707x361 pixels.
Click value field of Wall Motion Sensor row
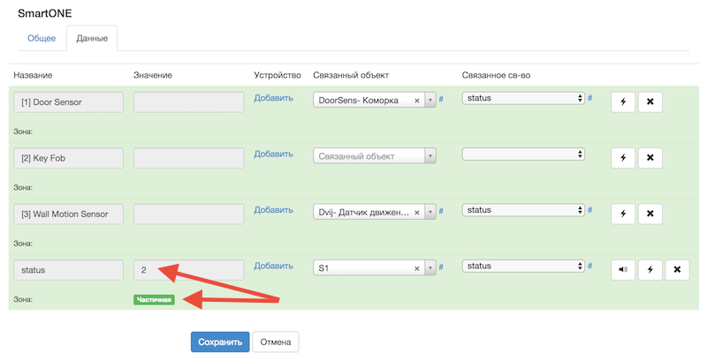point(189,214)
